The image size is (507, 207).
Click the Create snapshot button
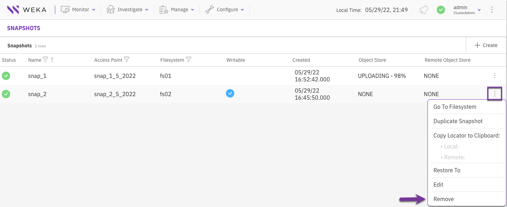(x=486, y=45)
